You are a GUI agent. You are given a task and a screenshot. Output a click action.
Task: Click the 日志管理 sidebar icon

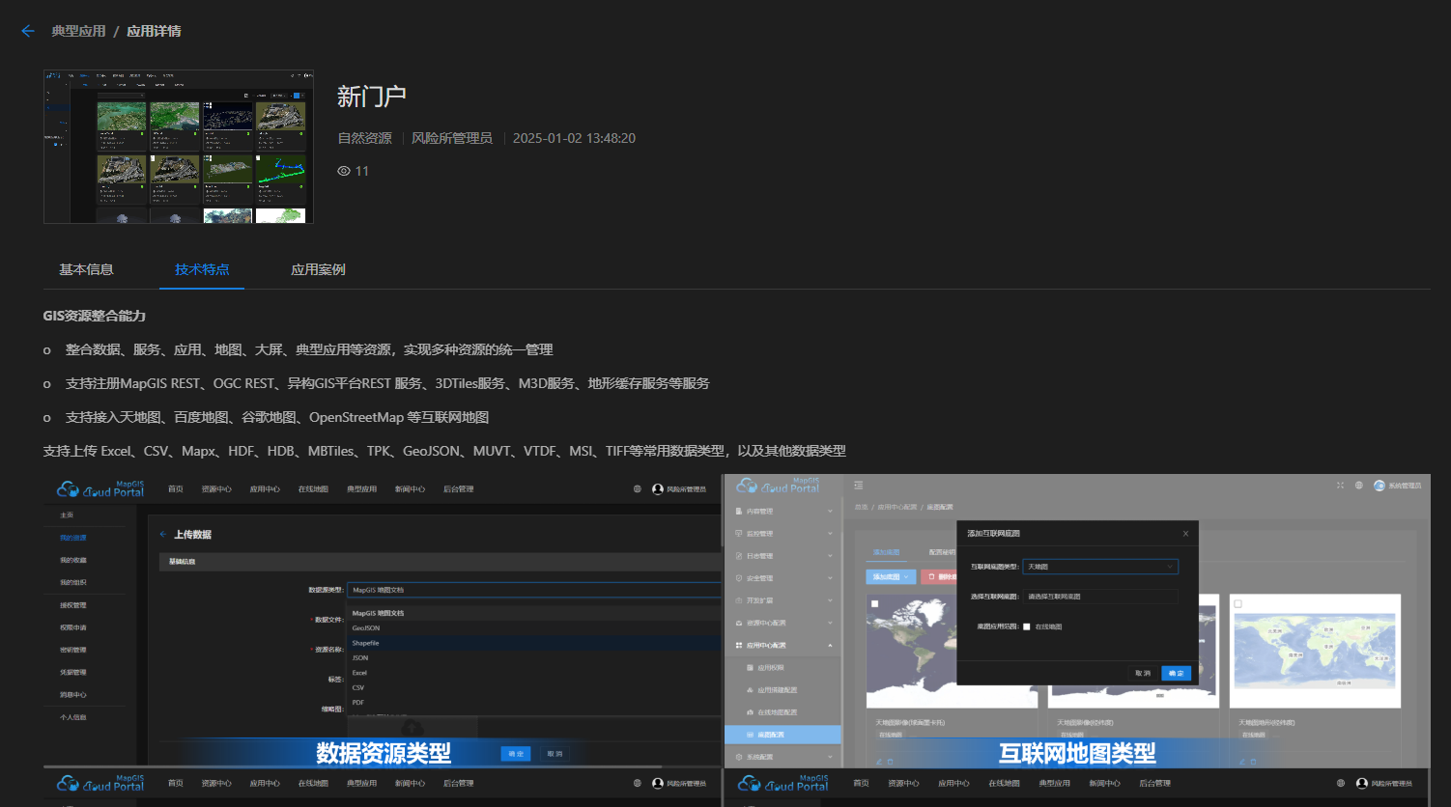[x=739, y=556]
